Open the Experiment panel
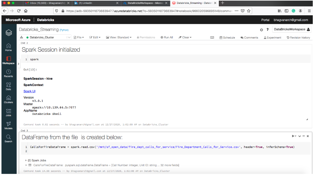 pos(273,38)
